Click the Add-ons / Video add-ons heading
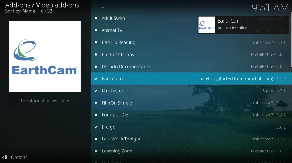The image size is (292, 163). pos(42,5)
